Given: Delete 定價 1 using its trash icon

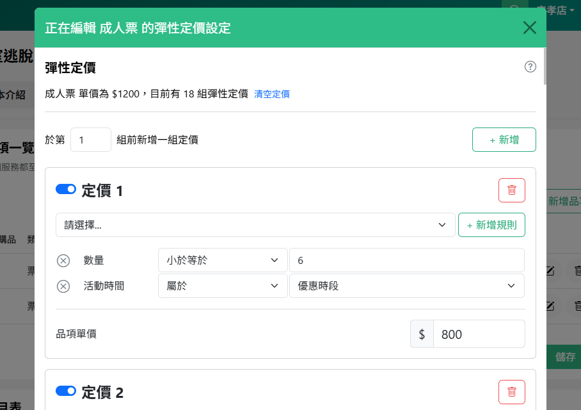Looking at the screenshot, I should coord(511,190).
